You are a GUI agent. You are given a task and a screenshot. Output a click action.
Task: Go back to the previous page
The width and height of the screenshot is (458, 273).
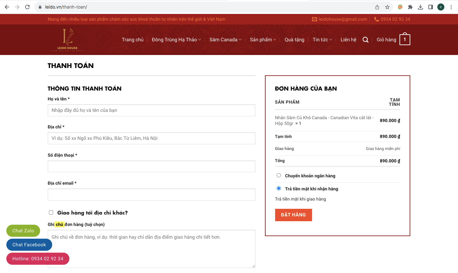coord(7,7)
